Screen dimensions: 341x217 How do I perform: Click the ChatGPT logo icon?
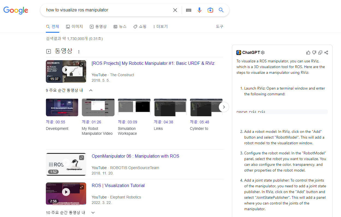(239, 53)
